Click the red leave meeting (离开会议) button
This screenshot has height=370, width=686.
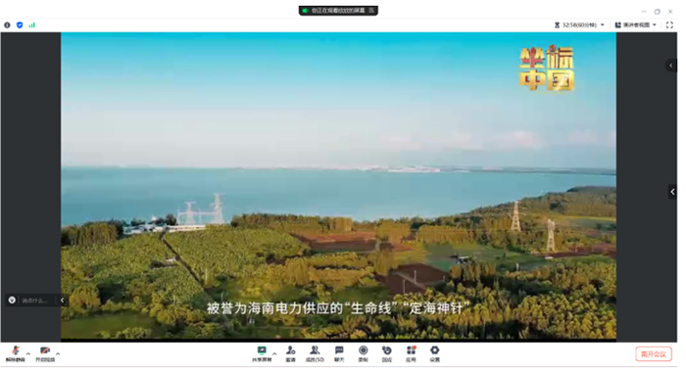(654, 353)
